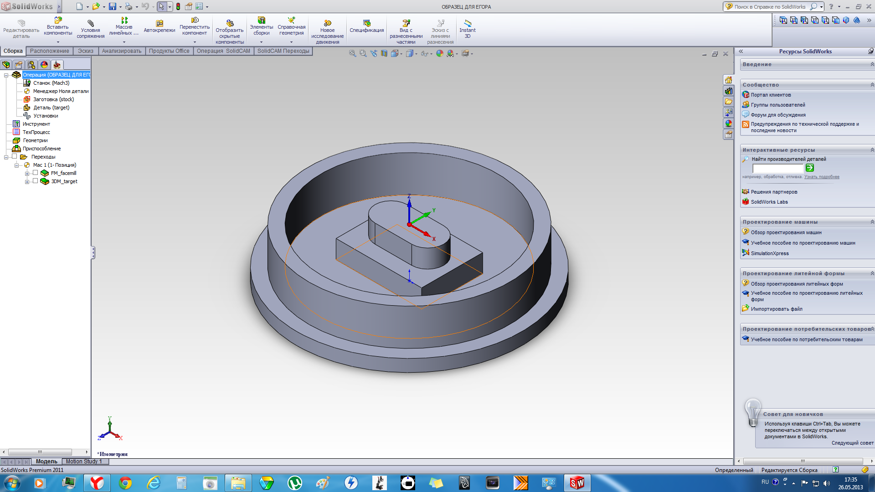Click the Insert Components (Вставить компоненты) icon

pyautogui.click(x=58, y=20)
